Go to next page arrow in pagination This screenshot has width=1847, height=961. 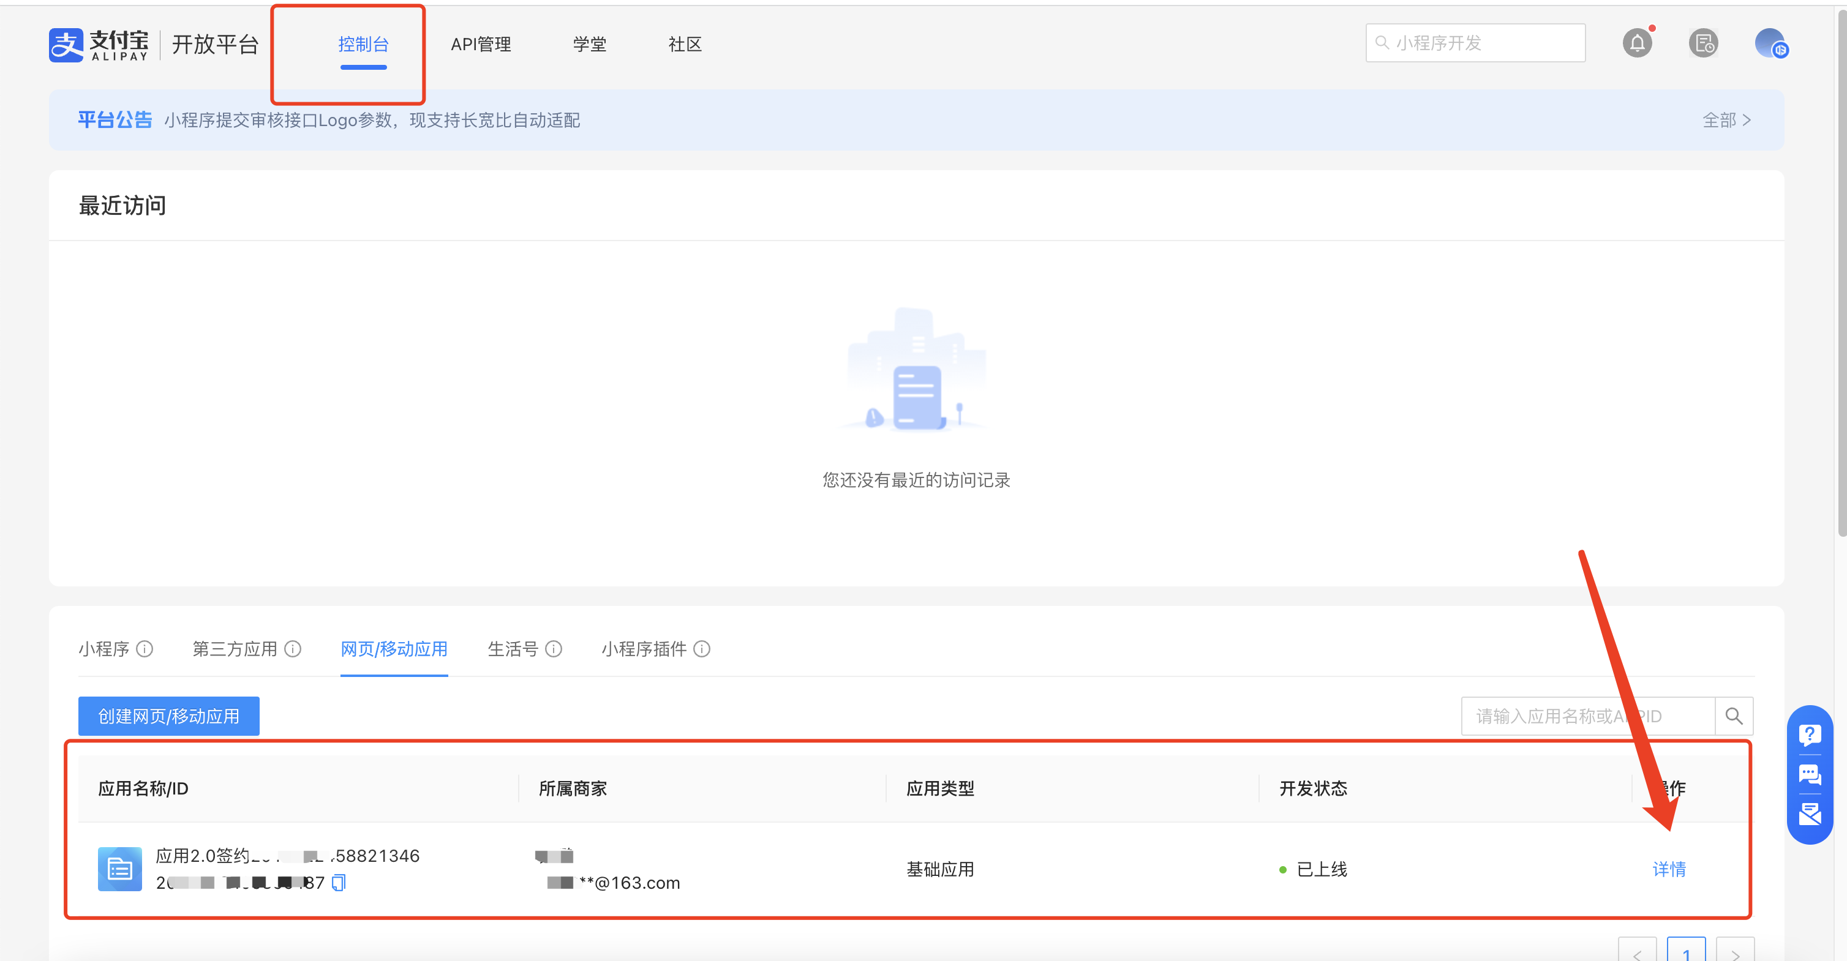(x=1735, y=953)
